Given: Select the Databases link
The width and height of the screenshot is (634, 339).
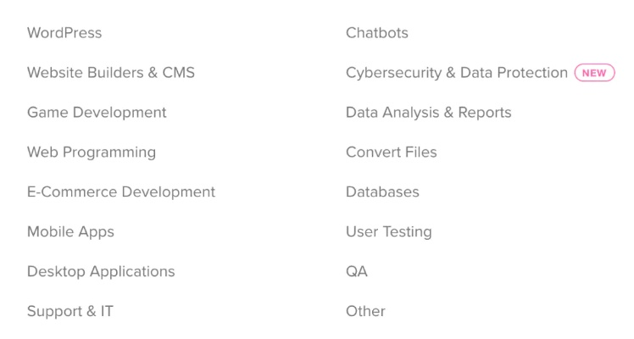Looking at the screenshot, I should [x=382, y=192].
